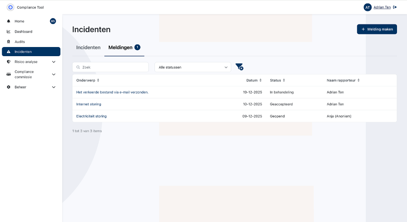The image size is (407, 222).
Task: Expand the Compliance commissie submenu chevron
Action: click(54, 74)
